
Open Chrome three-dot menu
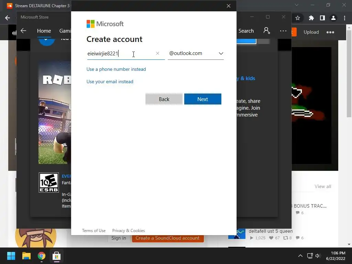(344, 18)
